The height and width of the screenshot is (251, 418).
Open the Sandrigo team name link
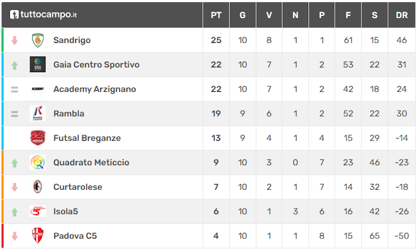[72, 40]
